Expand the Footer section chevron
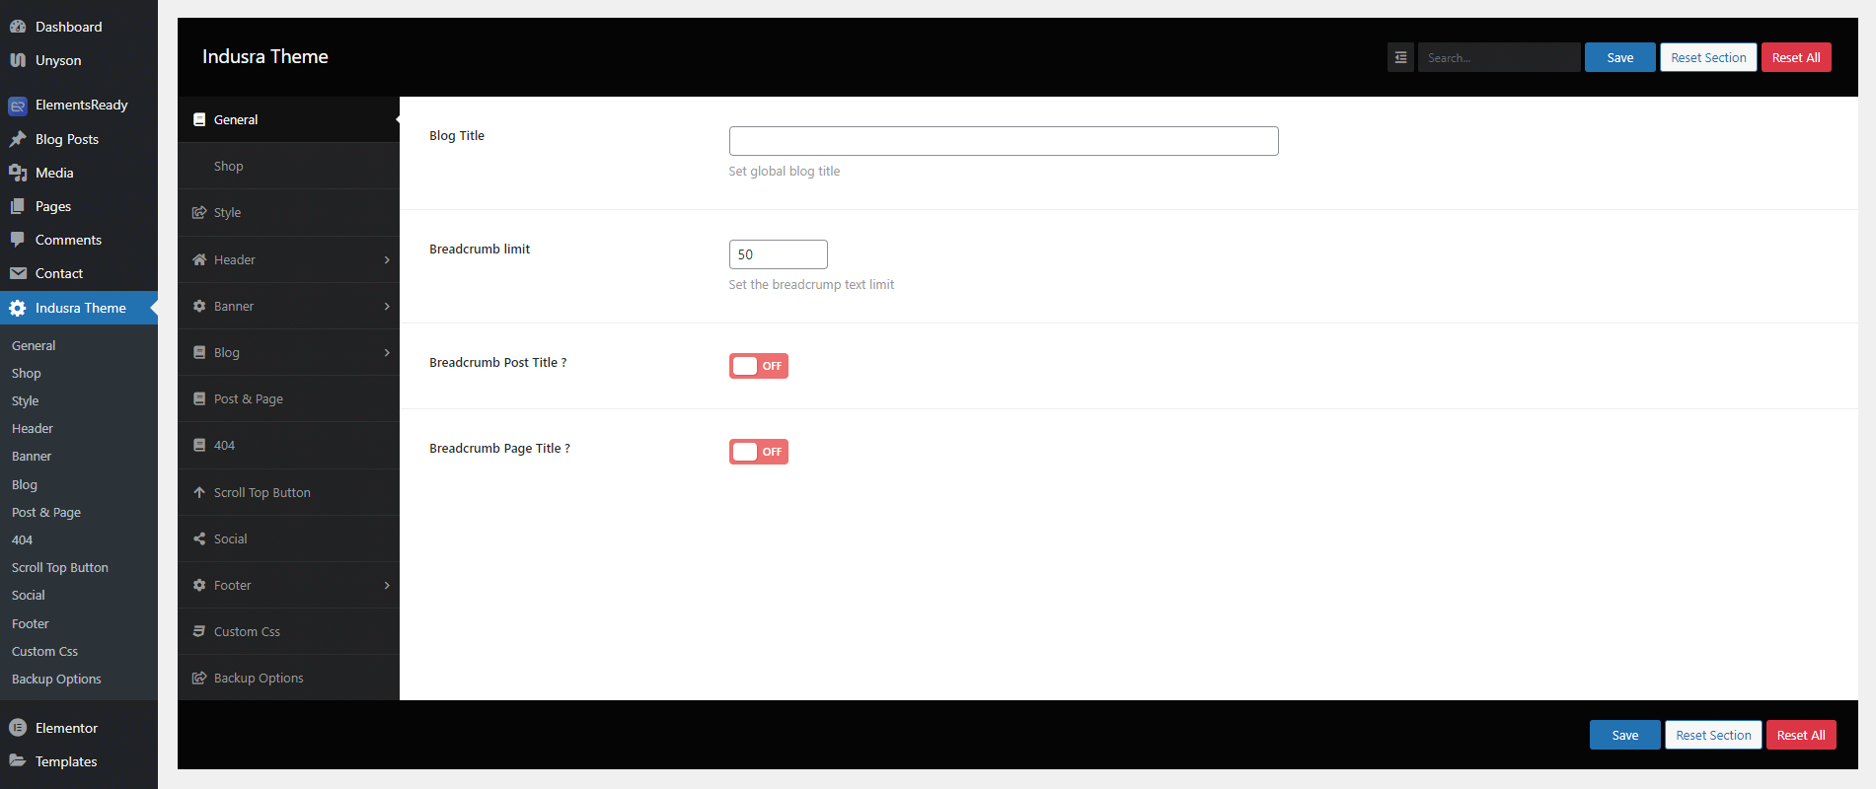This screenshot has height=789, width=1876. [387, 586]
